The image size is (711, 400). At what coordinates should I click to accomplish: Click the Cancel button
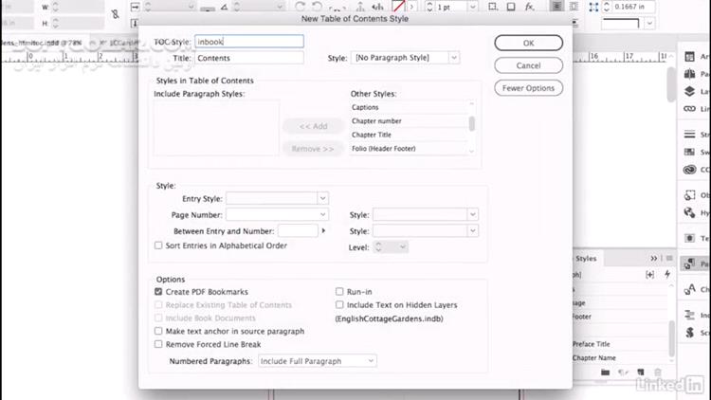[x=528, y=65]
